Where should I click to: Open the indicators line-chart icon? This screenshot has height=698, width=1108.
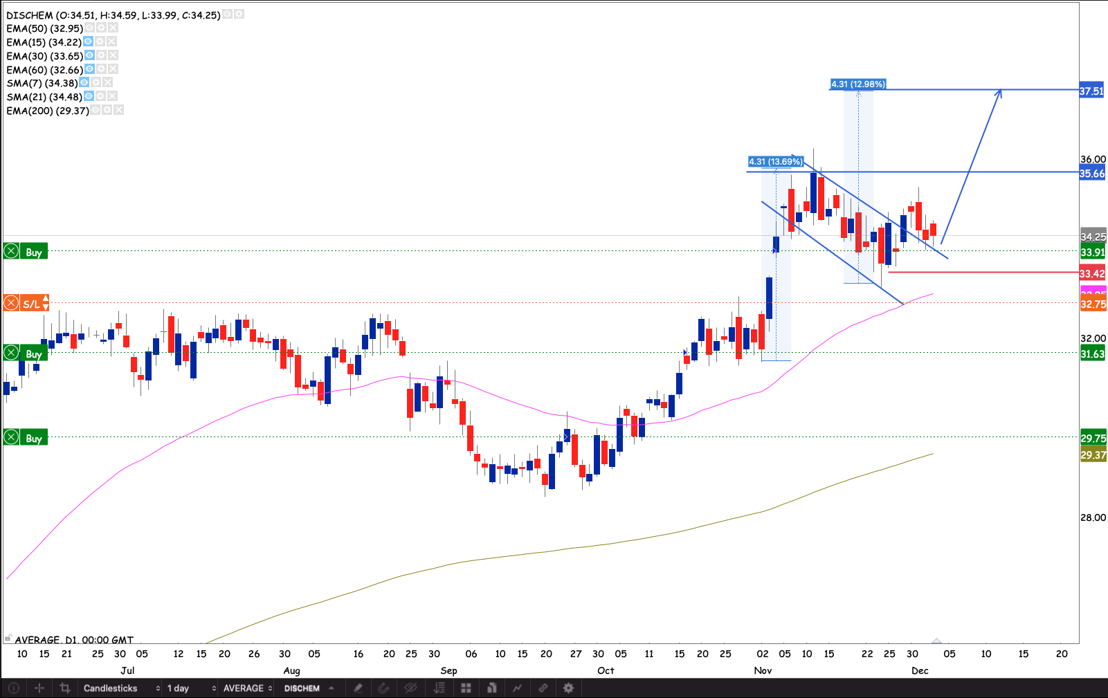[517, 688]
